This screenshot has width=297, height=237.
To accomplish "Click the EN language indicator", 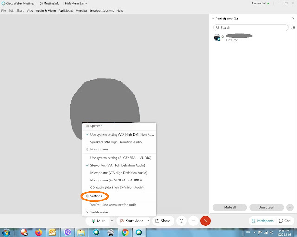I will [x=248, y=232].
